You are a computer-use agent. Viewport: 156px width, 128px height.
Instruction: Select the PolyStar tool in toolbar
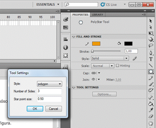(151, 72)
